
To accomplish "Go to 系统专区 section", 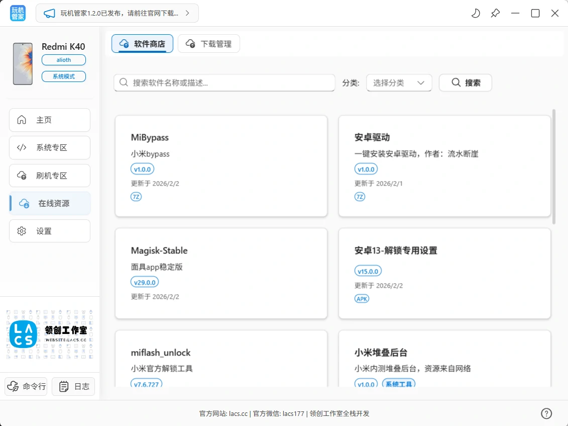I will pos(50,148).
